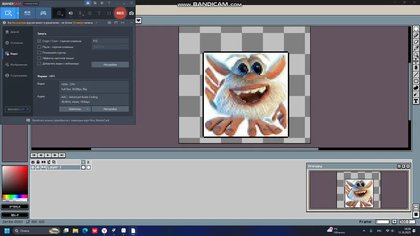Click Настройки button under format section
This screenshot has width=420, height=236.
click(110, 109)
